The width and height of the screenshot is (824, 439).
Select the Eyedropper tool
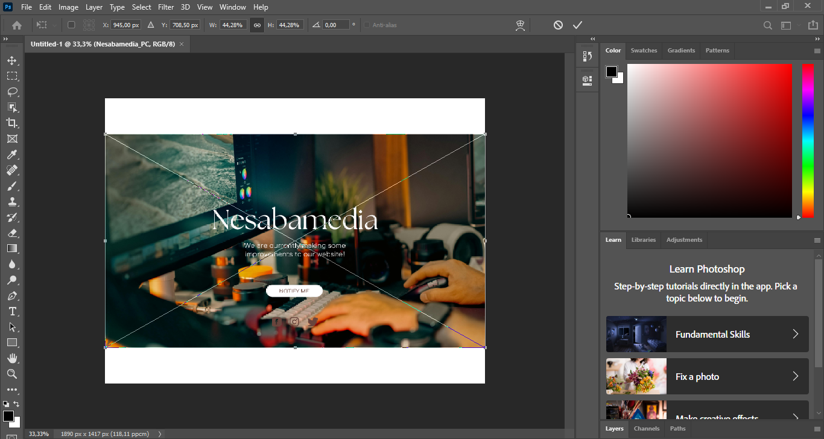pos(12,154)
